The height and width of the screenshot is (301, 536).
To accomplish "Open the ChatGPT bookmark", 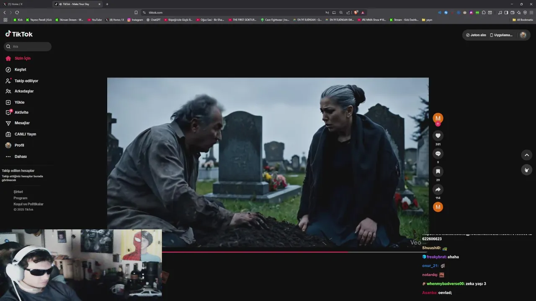I will (x=153, y=20).
